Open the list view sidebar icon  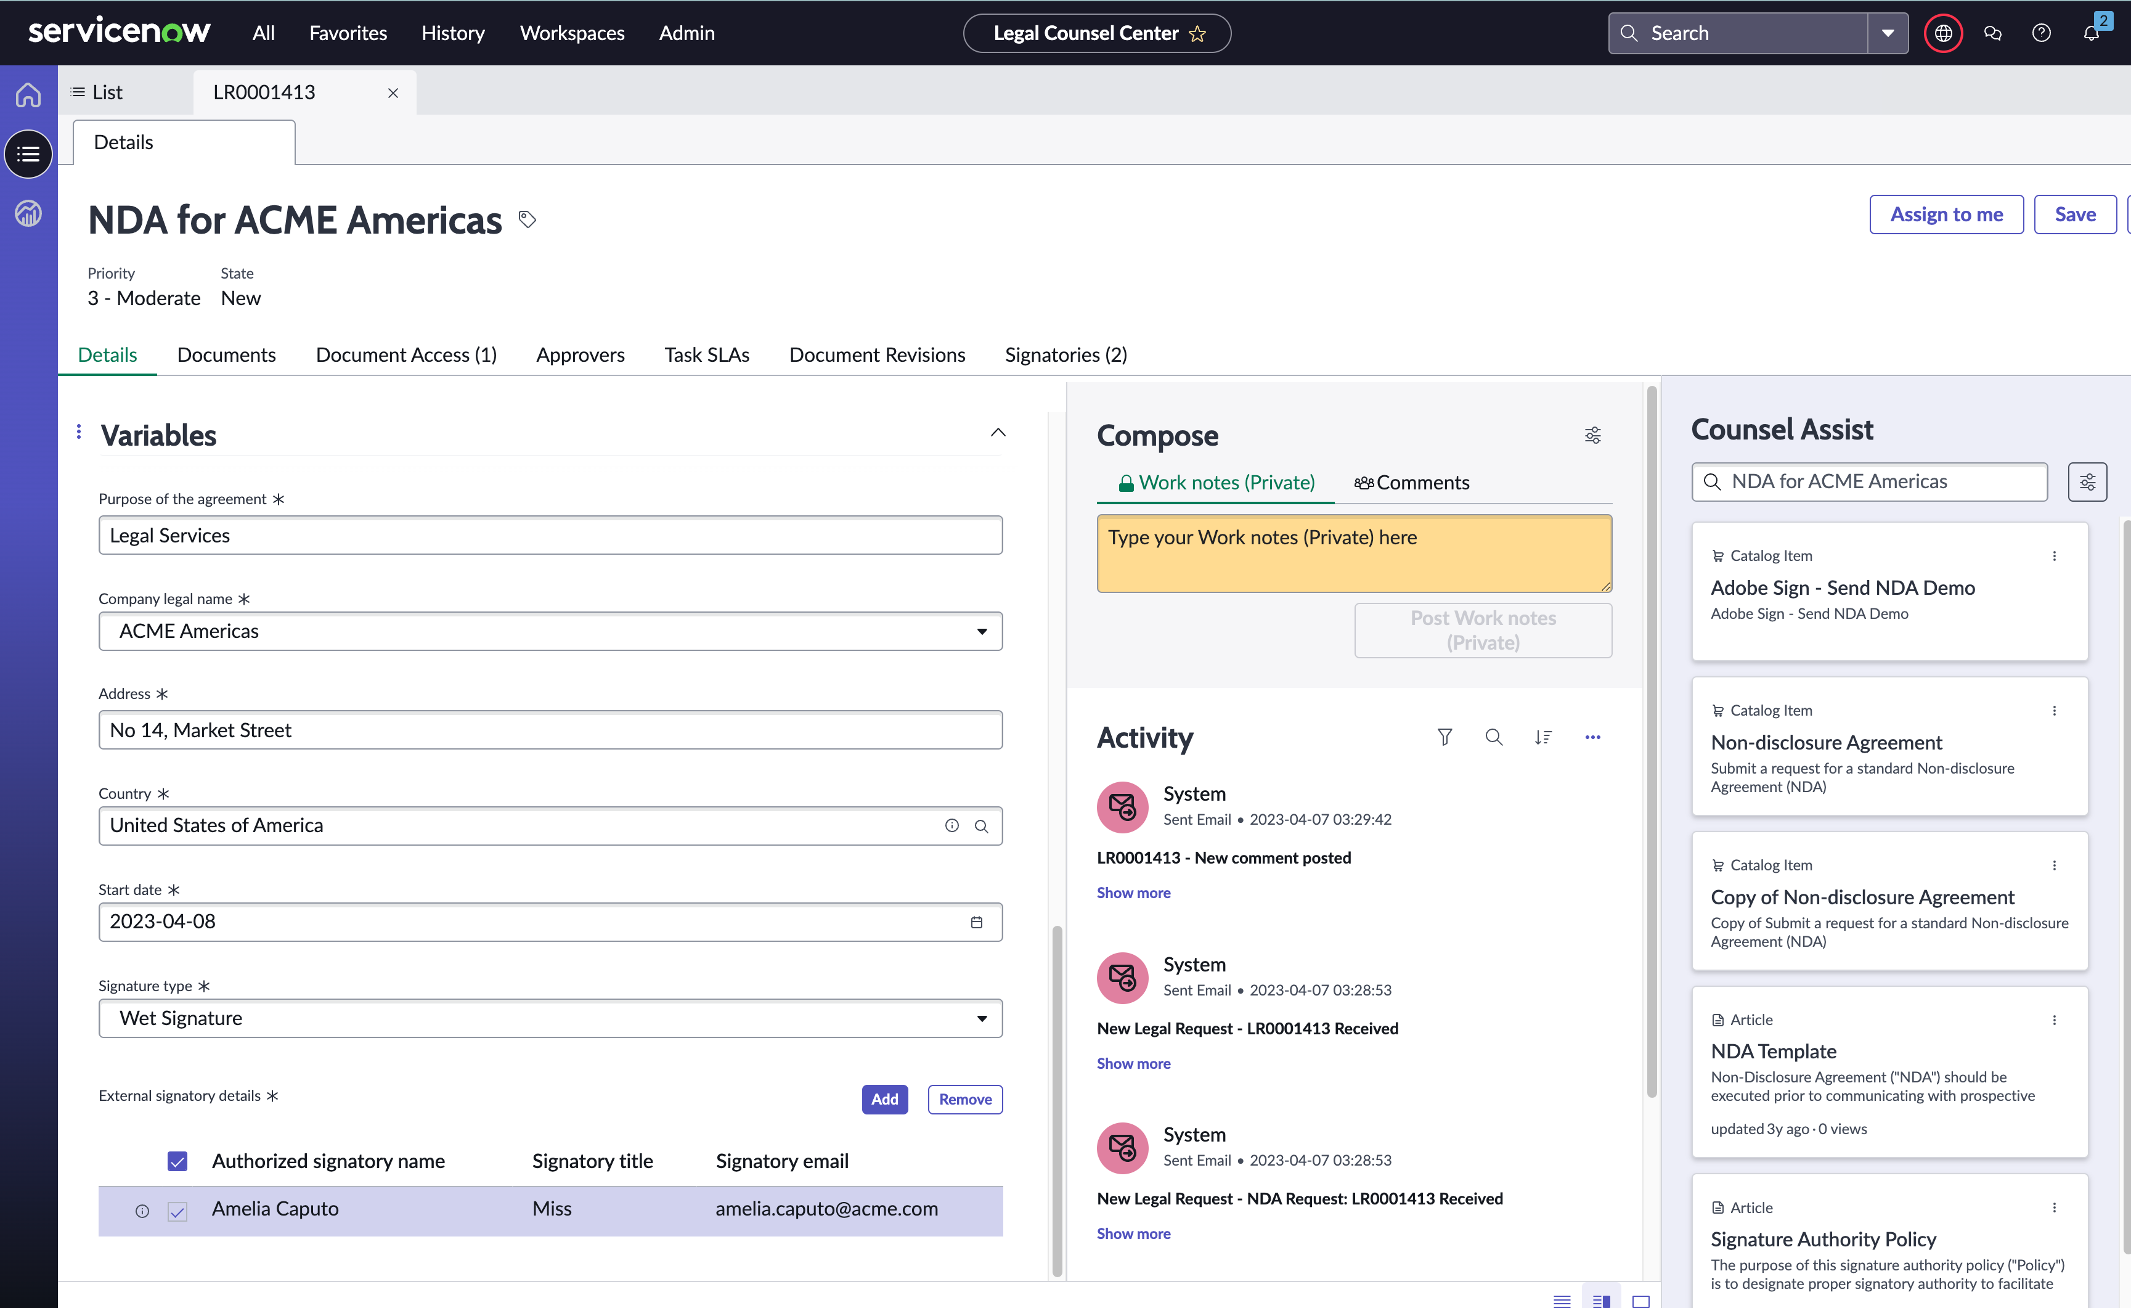(x=28, y=154)
